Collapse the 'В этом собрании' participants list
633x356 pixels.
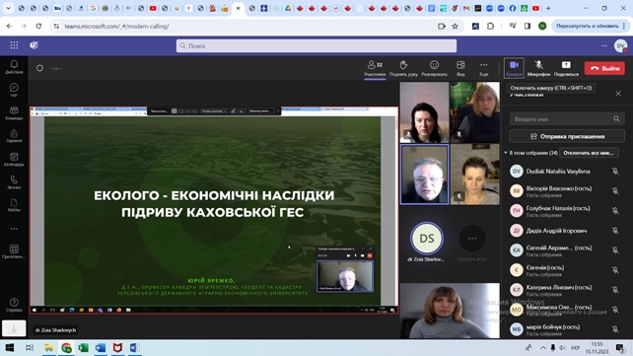[x=506, y=153]
